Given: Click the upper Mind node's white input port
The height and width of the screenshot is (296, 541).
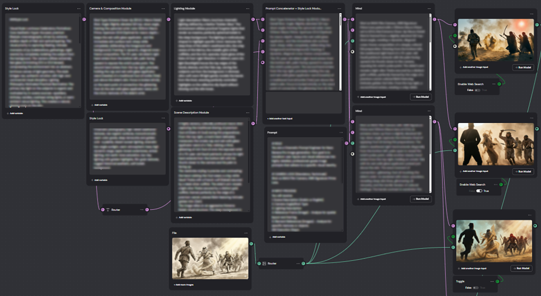Looking at the screenshot, I should (x=352, y=52).
